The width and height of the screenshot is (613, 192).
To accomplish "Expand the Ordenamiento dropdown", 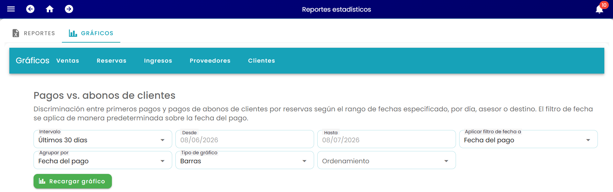I will pyautogui.click(x=386, y=160).
